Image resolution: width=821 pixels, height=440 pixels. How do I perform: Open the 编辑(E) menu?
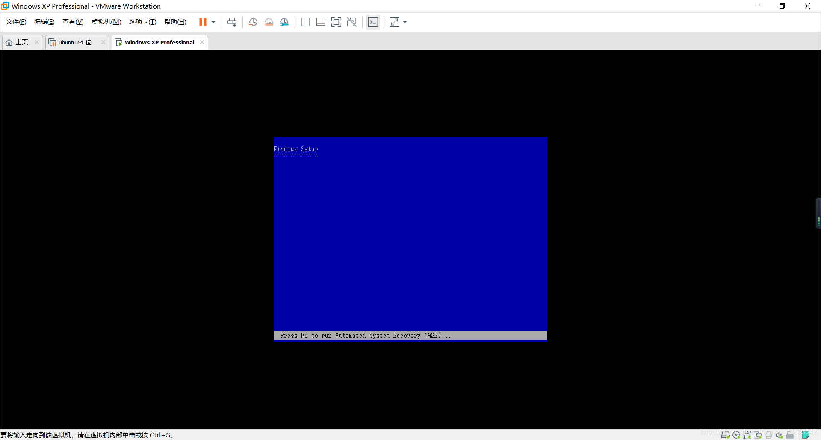point(44,22)
